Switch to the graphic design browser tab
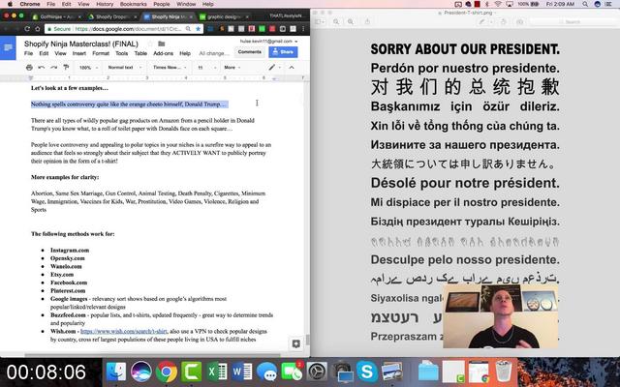Viewport: 620px width, 387px height. (x=224, y=17)
